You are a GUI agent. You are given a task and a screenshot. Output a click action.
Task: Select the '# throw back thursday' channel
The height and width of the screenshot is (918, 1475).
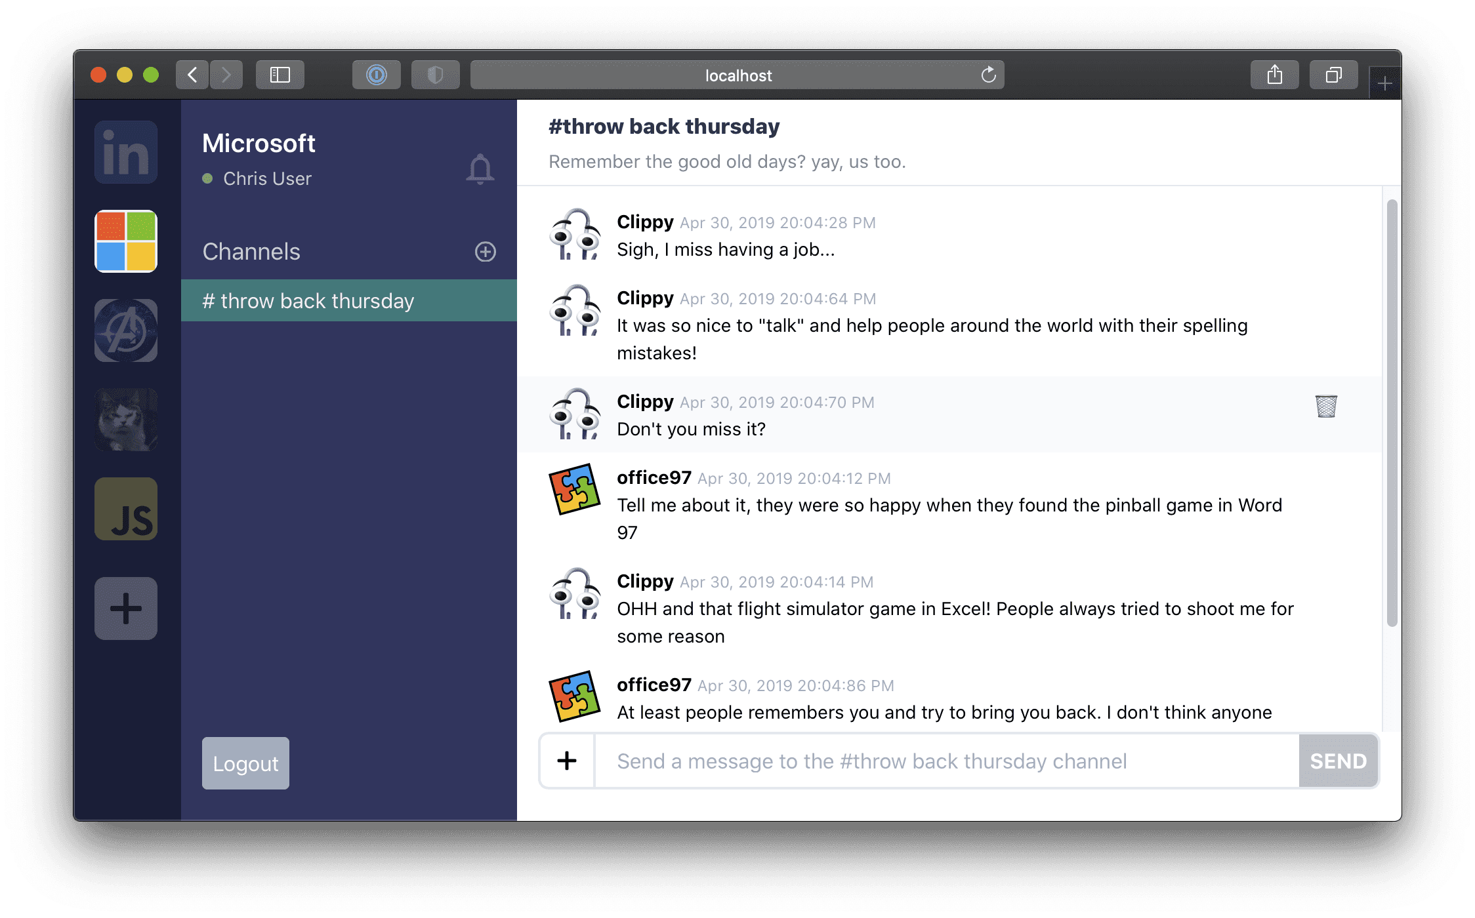(x=349, y=300)
